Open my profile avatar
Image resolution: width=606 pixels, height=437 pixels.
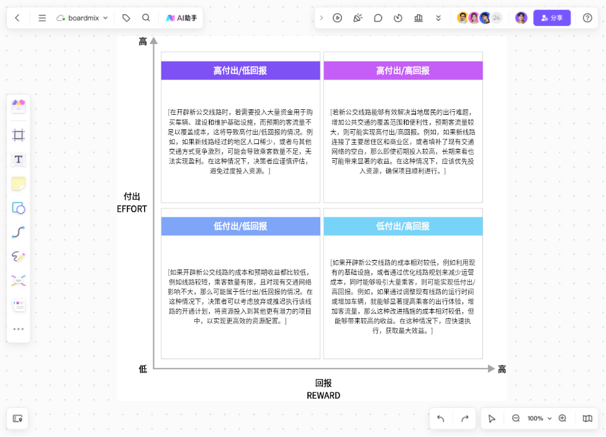pyautogui.click(x=521, y=18)
